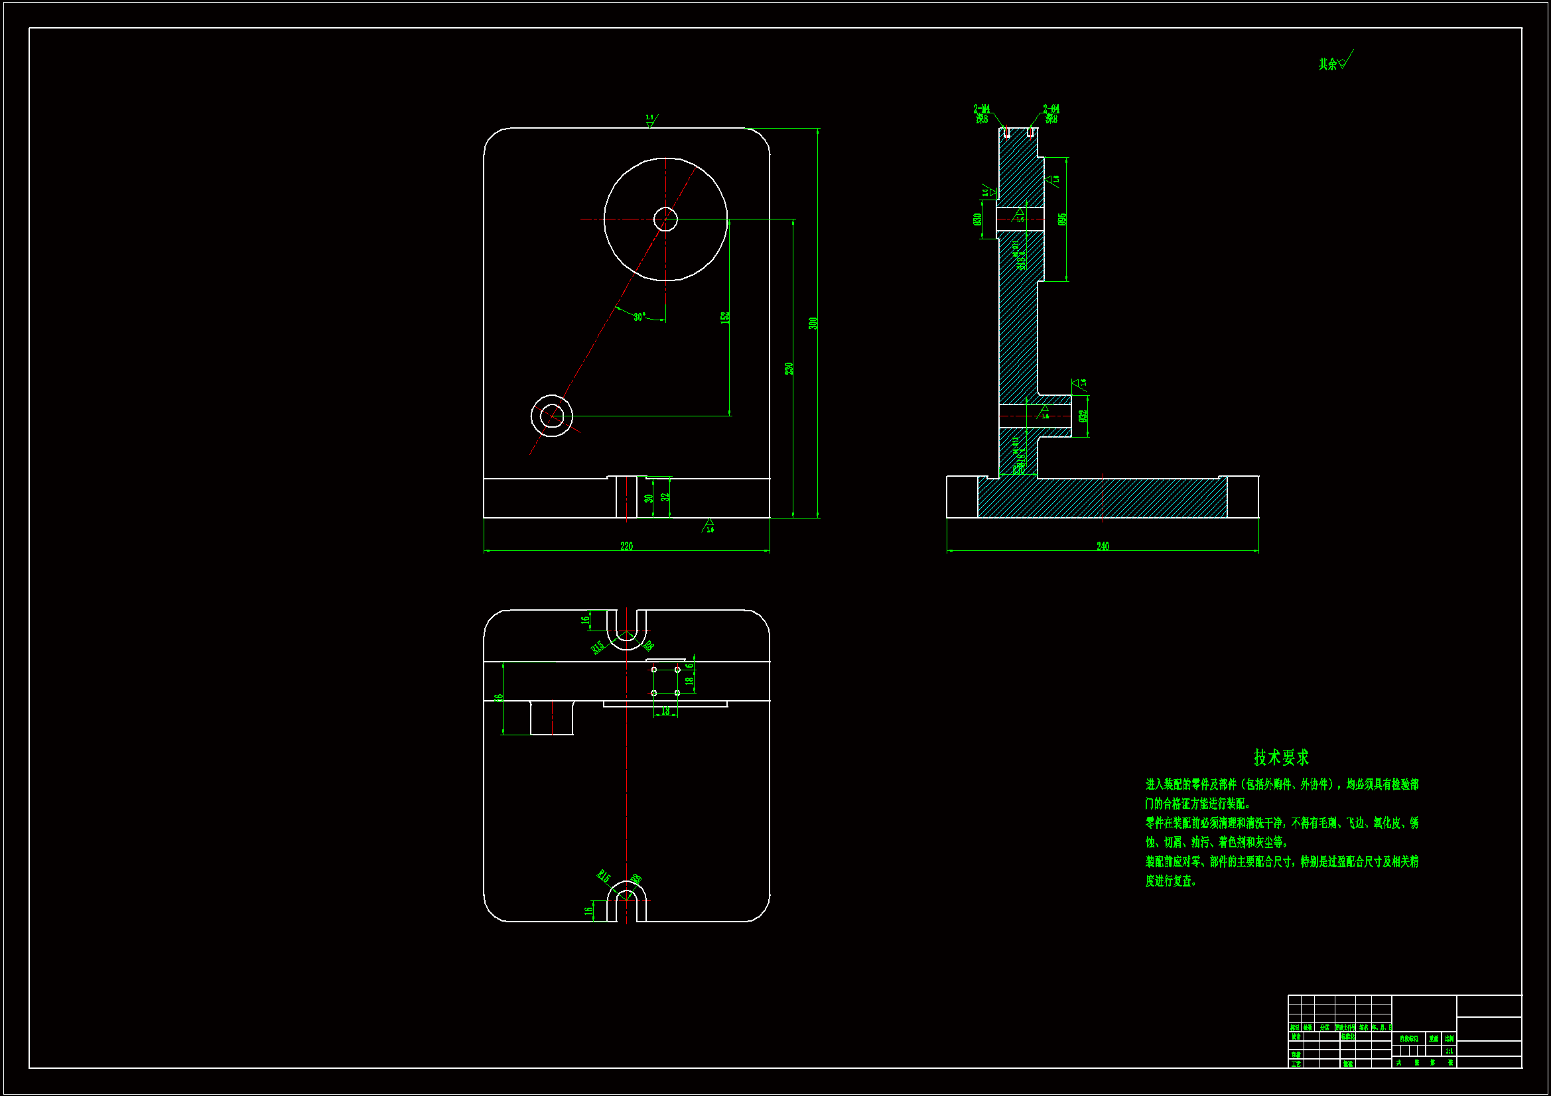Viewport: 1551px width, 1096px height.
Task: Click the 比例 header cell
Action: [x=1449, y=1038]
